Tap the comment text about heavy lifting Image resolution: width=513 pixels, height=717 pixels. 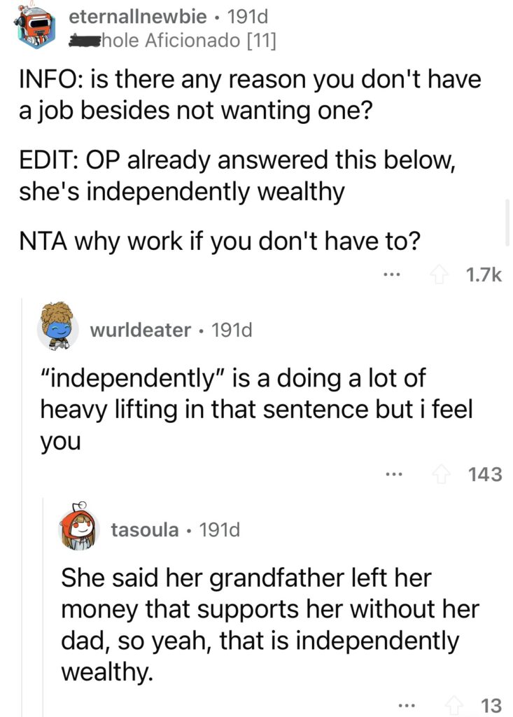pyautogui.click(x=256, y=409)
